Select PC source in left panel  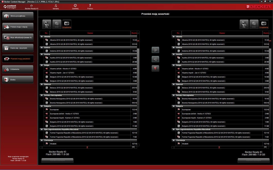click(47, 24)
